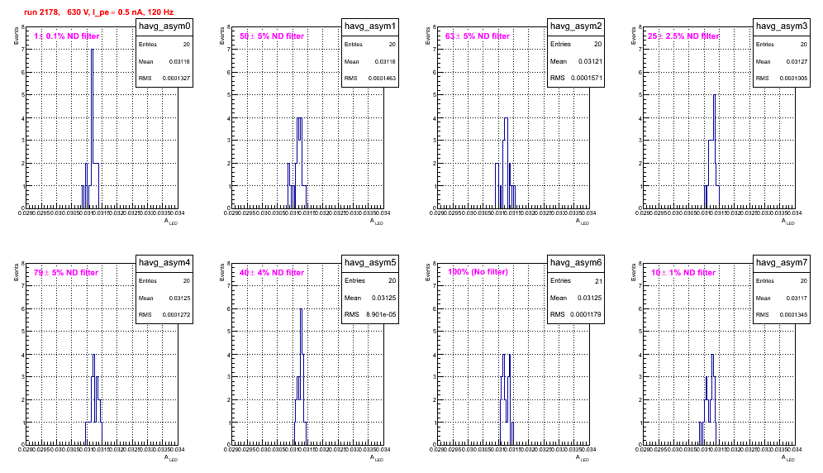Select the havg_asym7 histogram title
Screen dimensions: 823x473
[782, 263]
